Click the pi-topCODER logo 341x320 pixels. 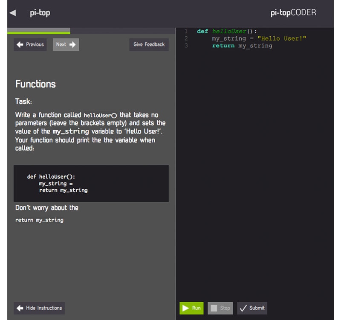(x=293, y=13)
